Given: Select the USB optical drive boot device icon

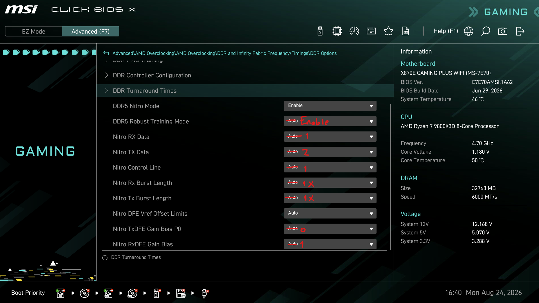Looking at the screenshot, I should point(133,293).
